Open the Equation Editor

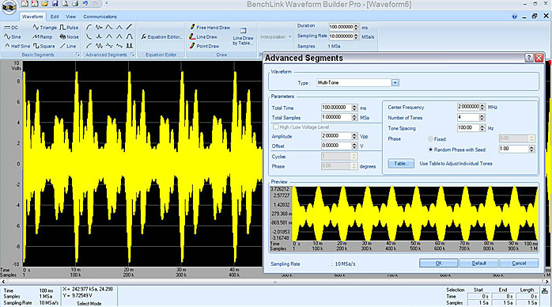[161, 36]
